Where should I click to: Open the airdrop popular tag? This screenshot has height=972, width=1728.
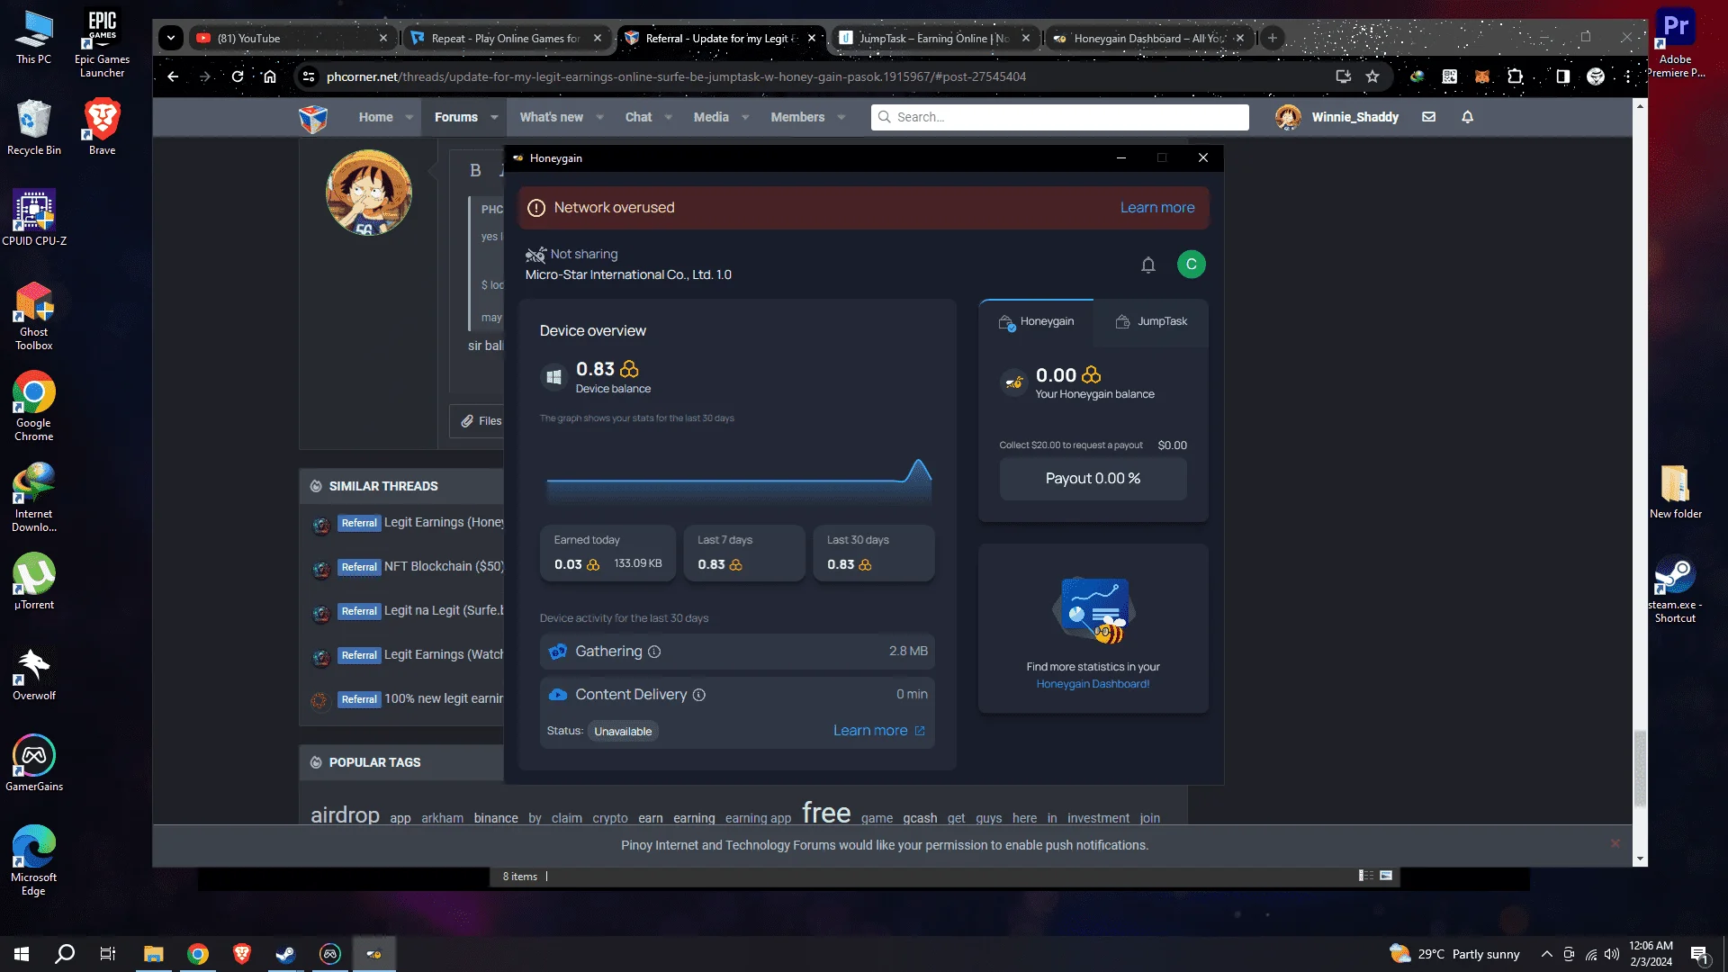[346, 814]
